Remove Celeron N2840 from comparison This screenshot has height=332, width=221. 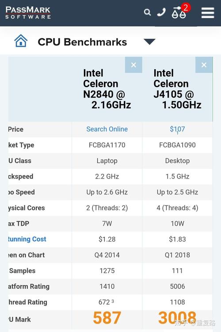133,65
